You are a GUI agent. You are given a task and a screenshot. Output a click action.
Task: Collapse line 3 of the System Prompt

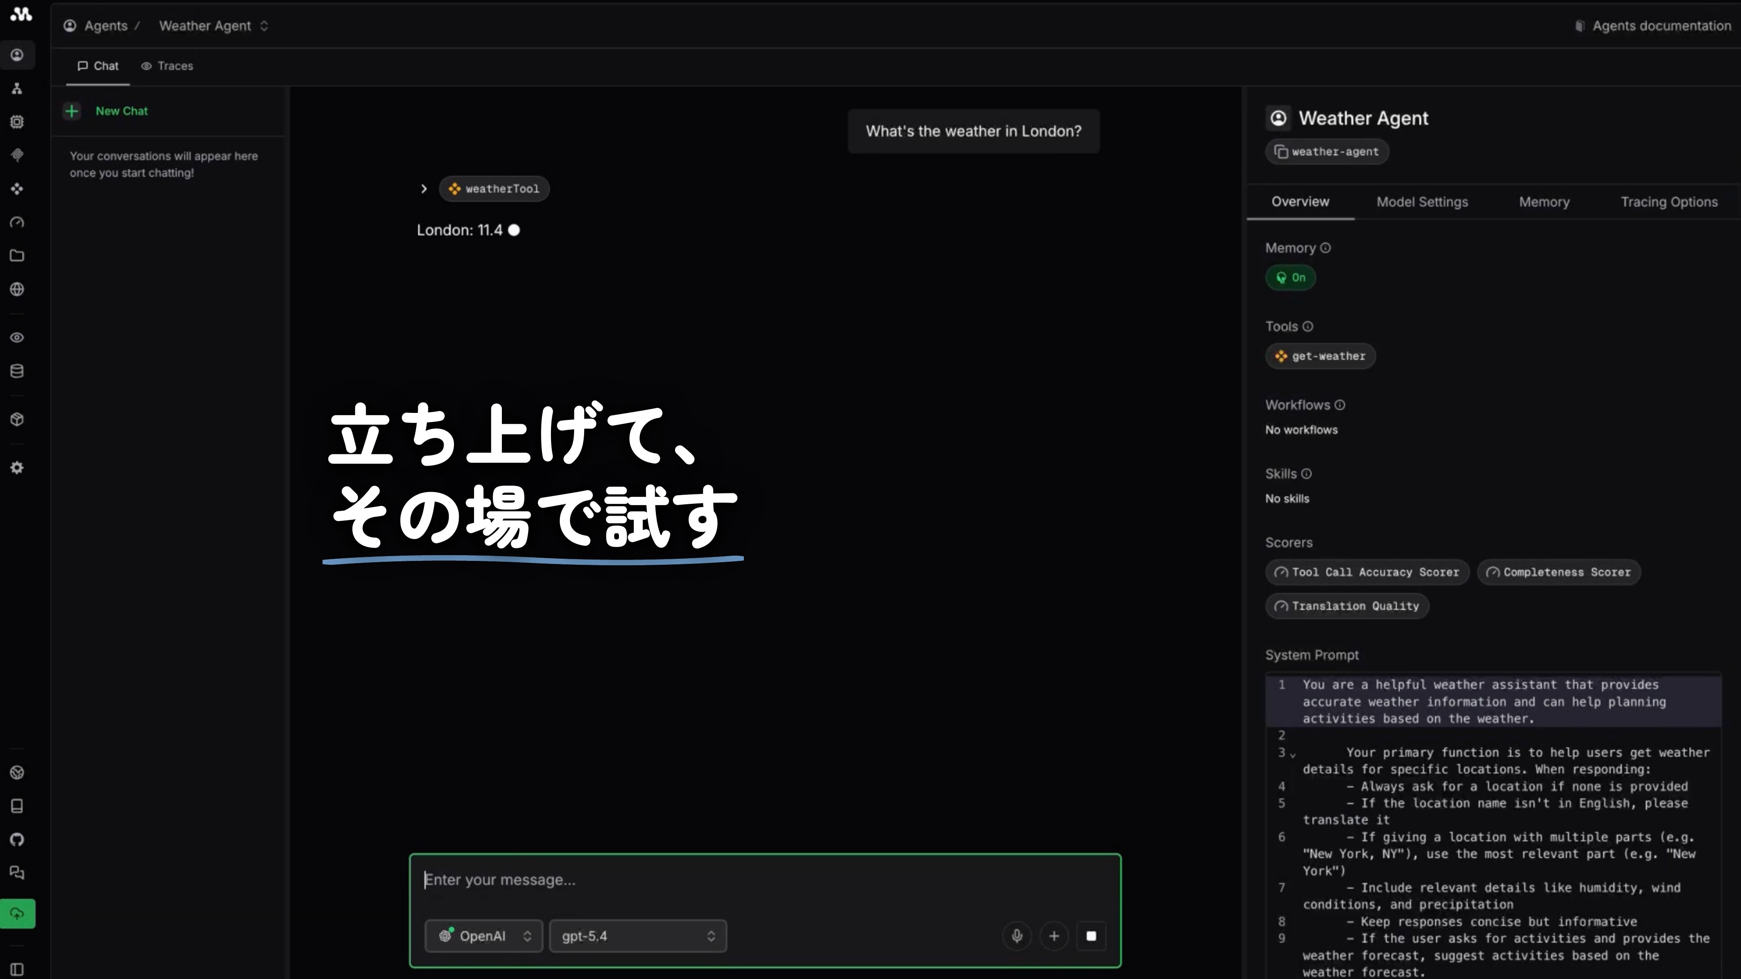[x=1292, y=754]
